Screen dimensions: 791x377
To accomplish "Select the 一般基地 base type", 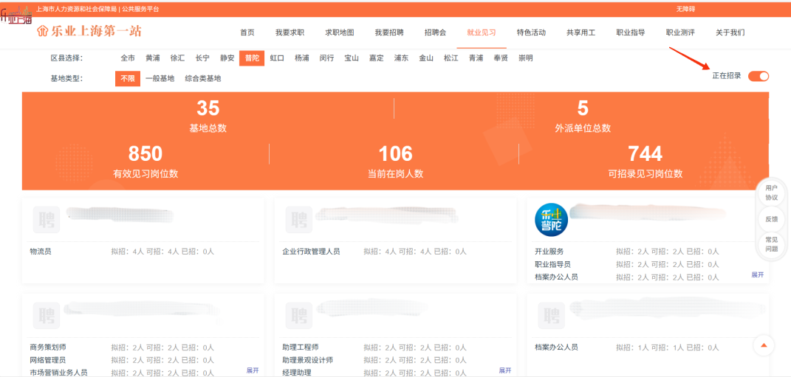I will tap(160, 78).
